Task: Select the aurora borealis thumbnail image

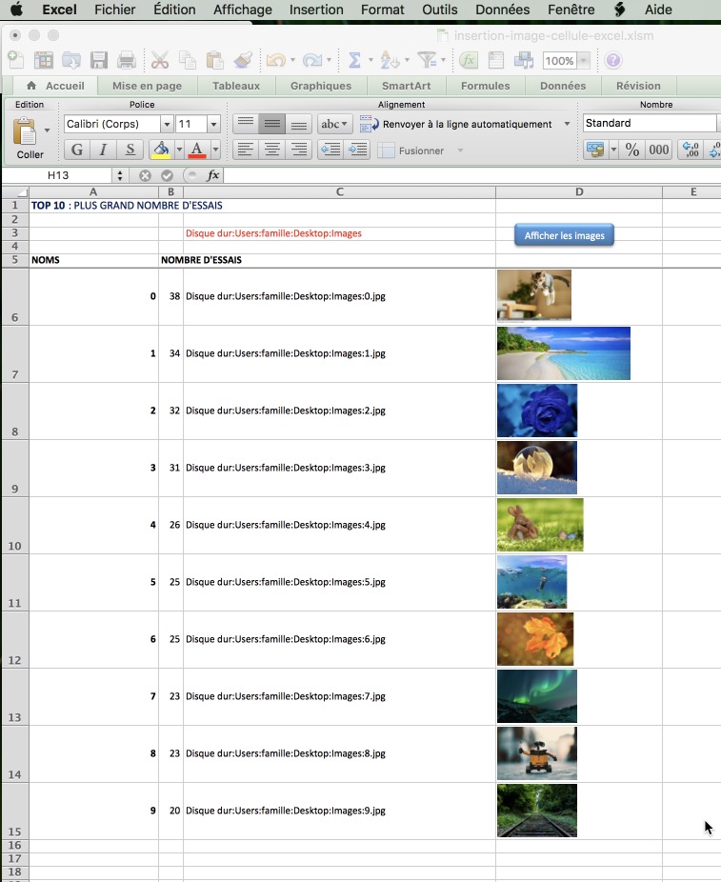Action: [x=537, y=696]
